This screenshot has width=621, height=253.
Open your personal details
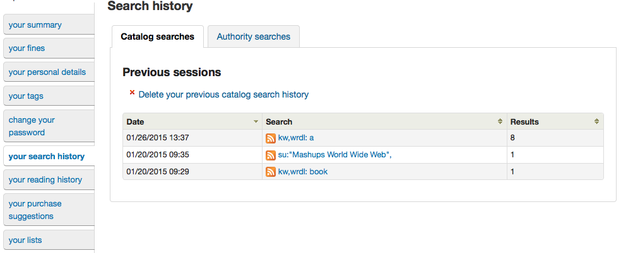(47, 72)
